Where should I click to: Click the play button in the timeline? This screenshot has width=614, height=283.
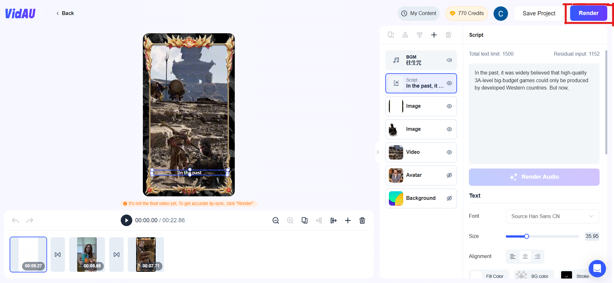[x=126, y=220]
